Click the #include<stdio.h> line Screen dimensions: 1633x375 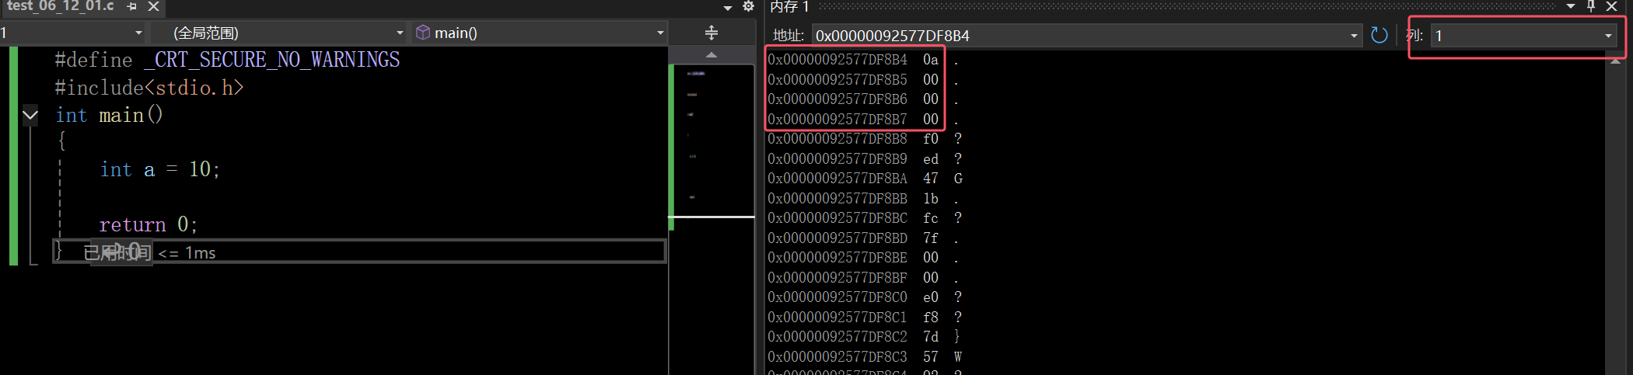coord(149,88)
